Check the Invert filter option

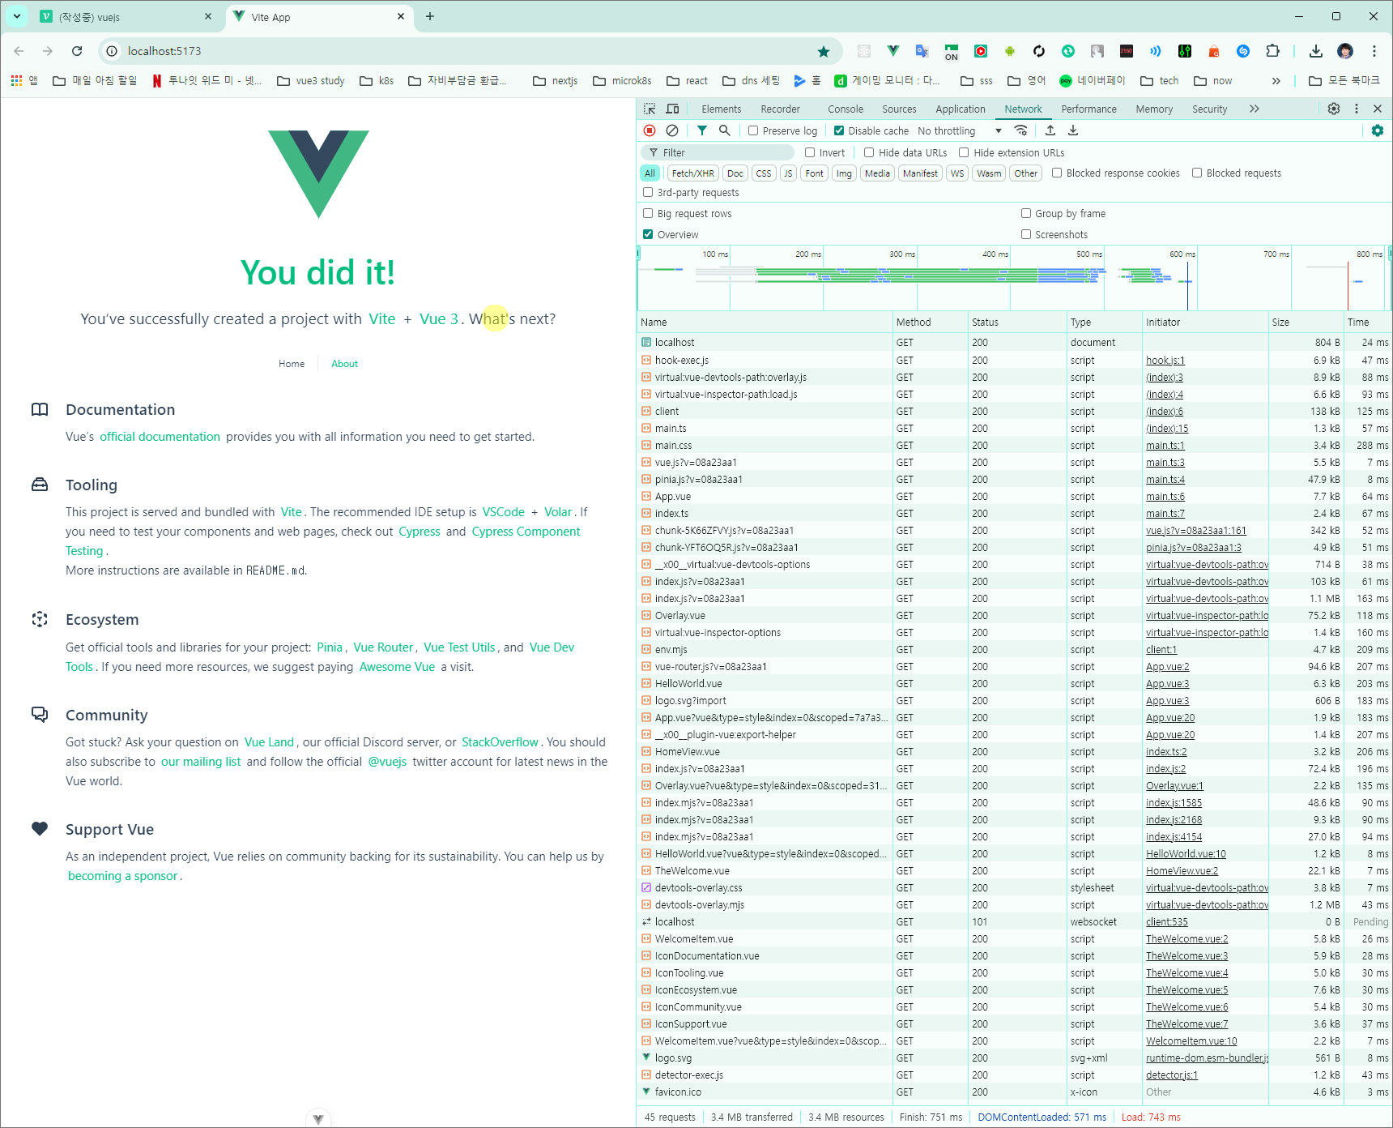[x=810, y=152]
